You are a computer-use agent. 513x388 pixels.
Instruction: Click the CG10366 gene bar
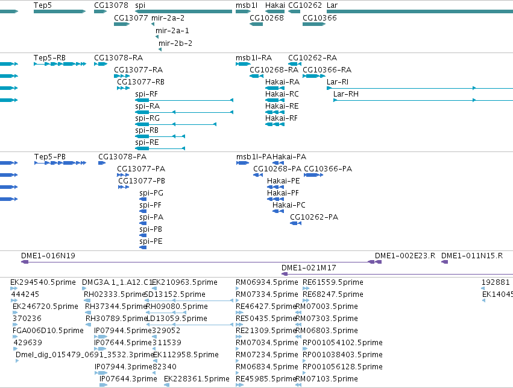click(x=314, y=24)
